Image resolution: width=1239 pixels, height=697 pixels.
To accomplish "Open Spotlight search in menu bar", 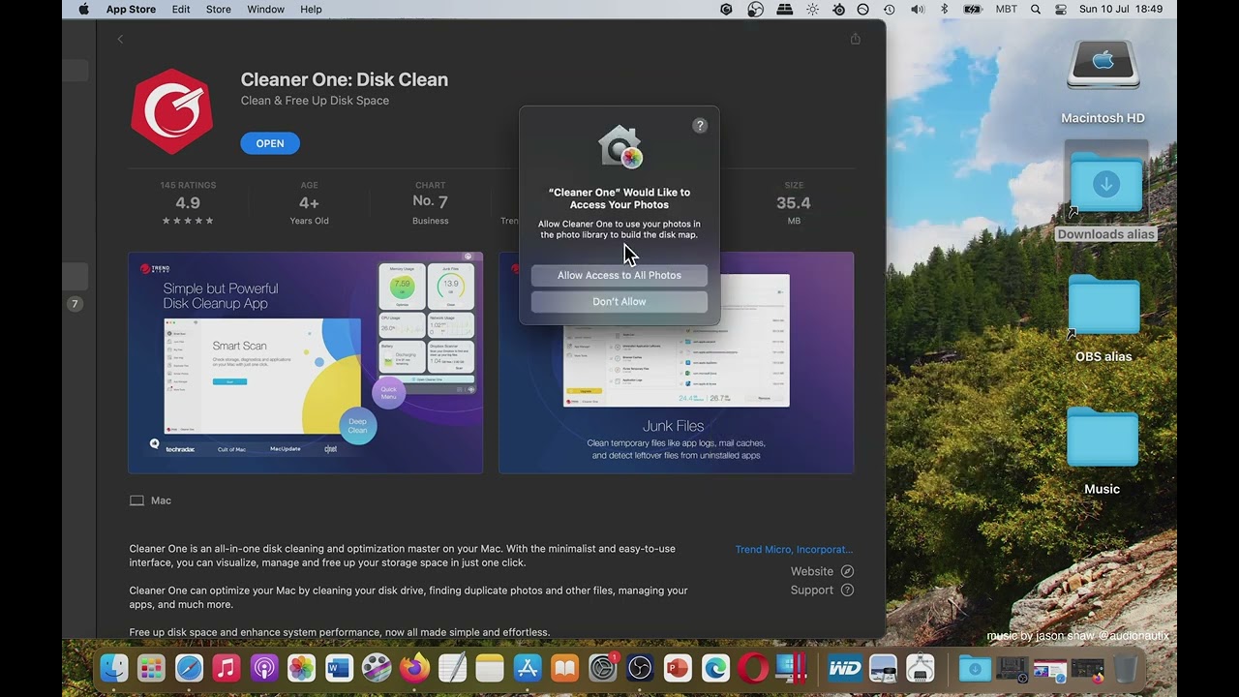I will coord(1036,9).
